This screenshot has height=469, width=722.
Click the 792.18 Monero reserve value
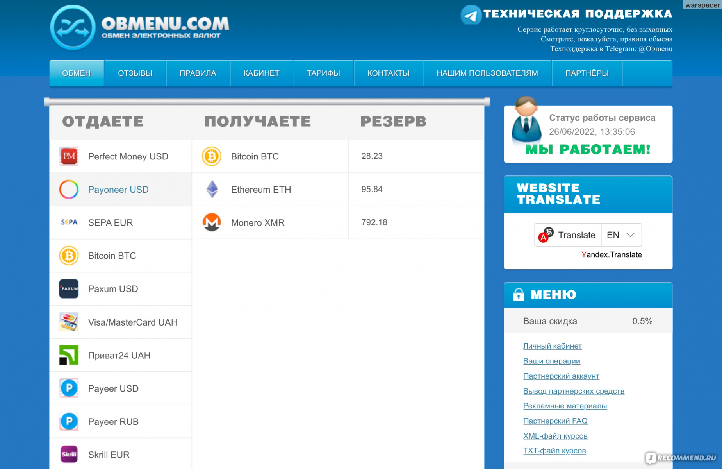374,222
